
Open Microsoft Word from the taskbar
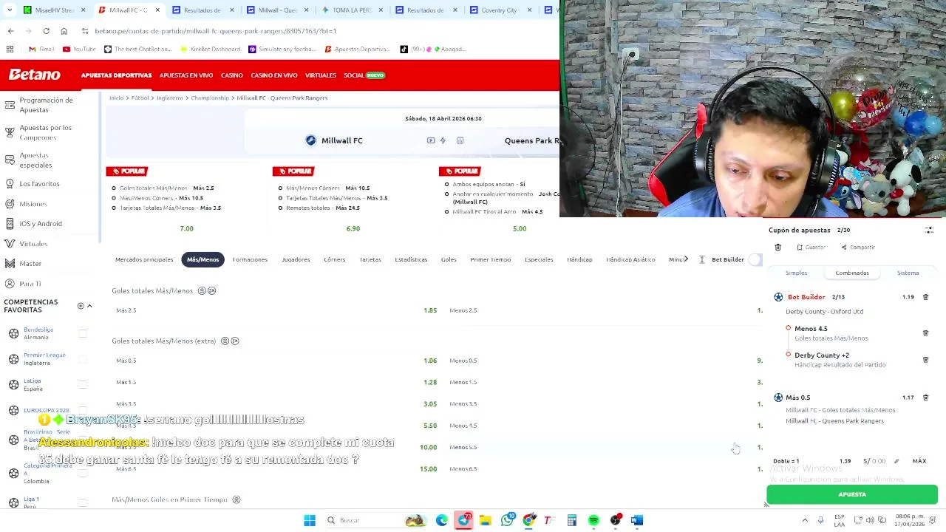[x=637, y=520]
